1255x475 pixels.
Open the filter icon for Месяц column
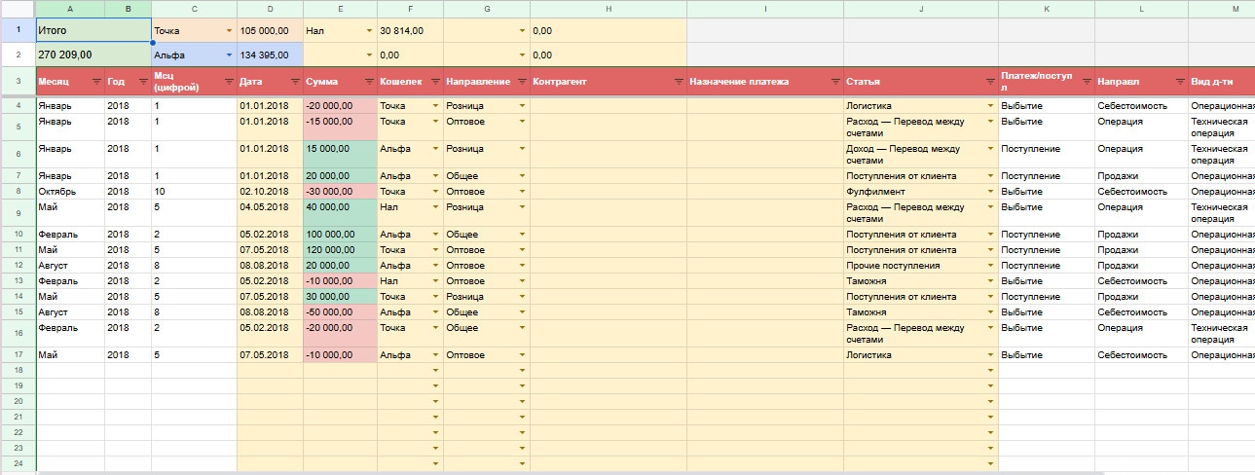(95, 82)
